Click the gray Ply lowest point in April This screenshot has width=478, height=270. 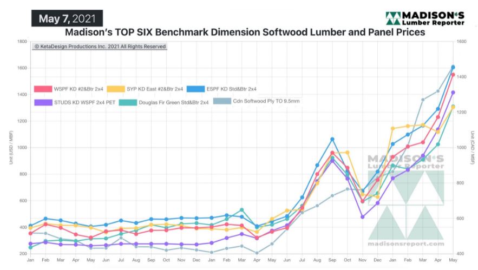[x=257, y=253]
